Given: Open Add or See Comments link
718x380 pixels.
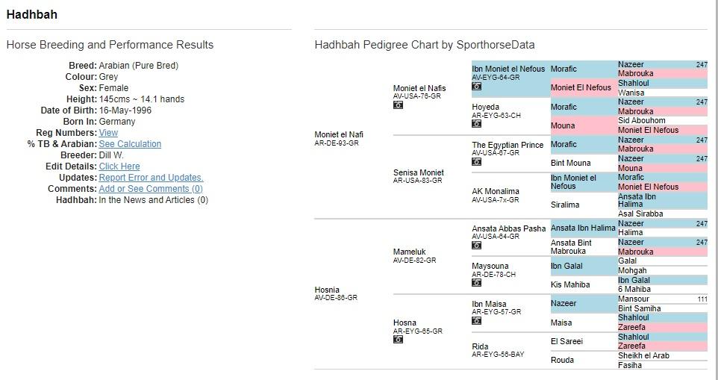Looking at the screenshot, I should (151, 189).
